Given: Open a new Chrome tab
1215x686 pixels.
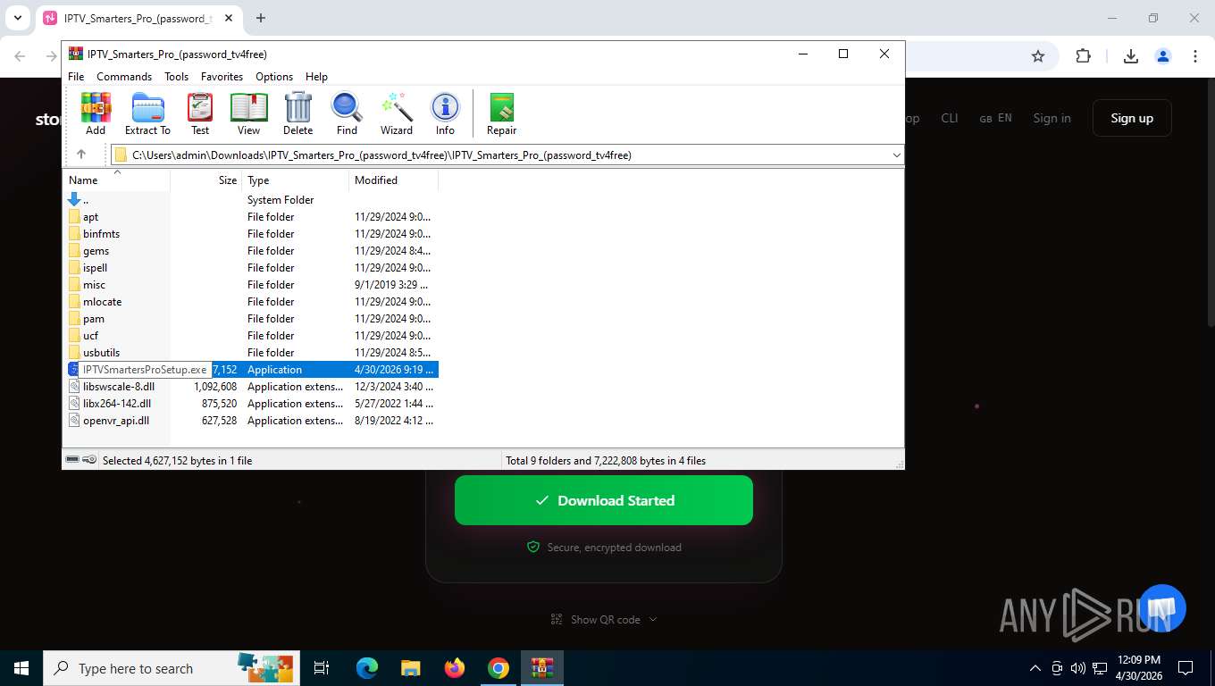Looking at the screenshot, I should click(261, 18).
